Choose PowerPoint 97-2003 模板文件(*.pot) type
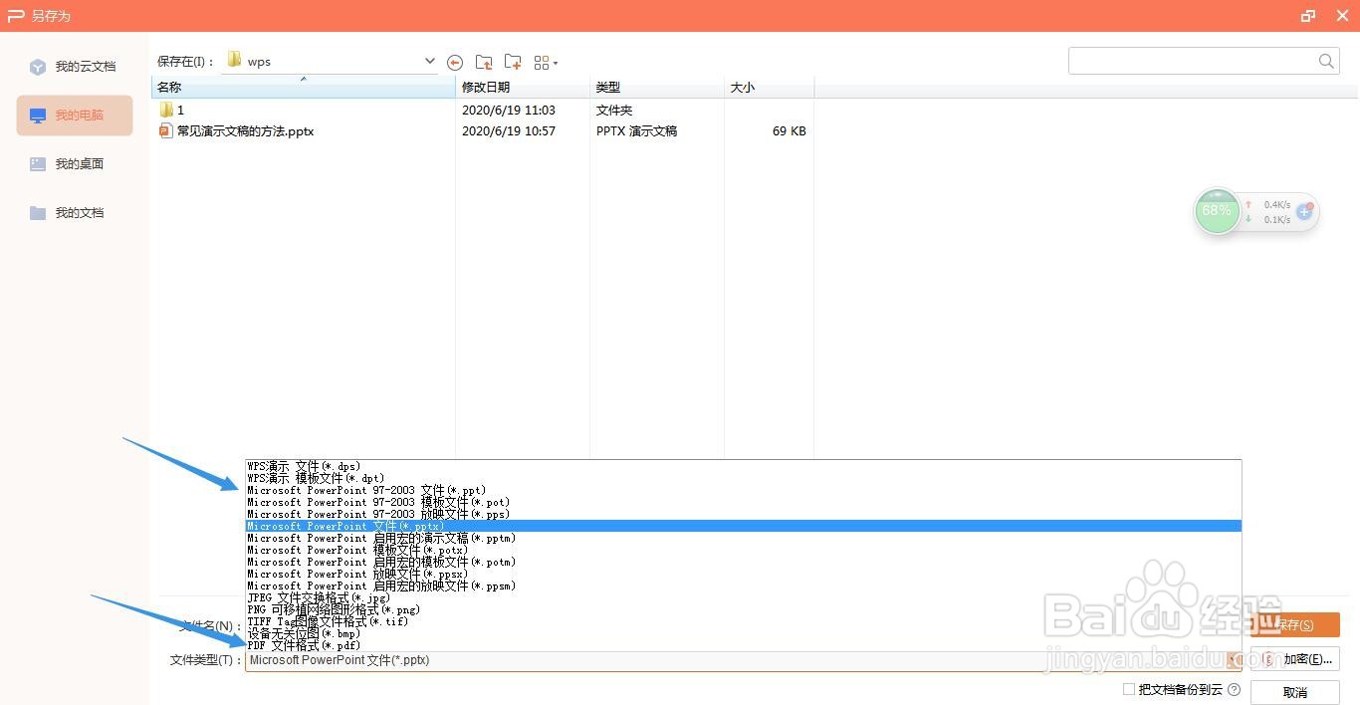 coord(744,502)
